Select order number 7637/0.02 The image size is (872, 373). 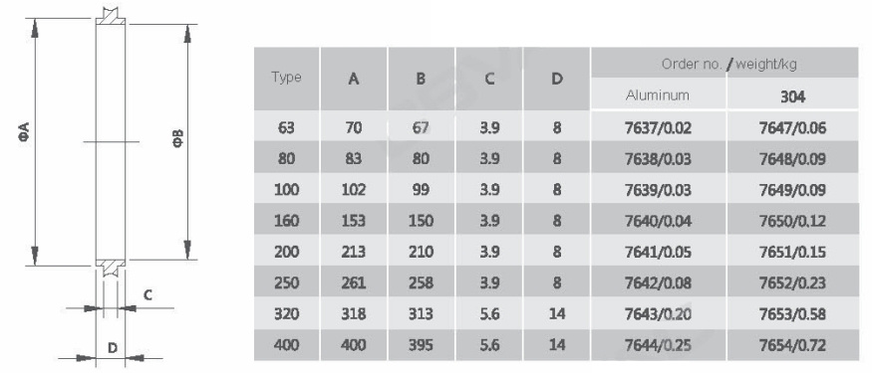point(658,127)
